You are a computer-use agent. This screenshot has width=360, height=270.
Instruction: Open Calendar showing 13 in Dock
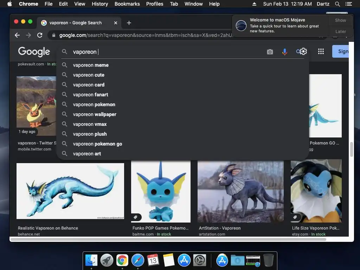[x=153, y=260]
